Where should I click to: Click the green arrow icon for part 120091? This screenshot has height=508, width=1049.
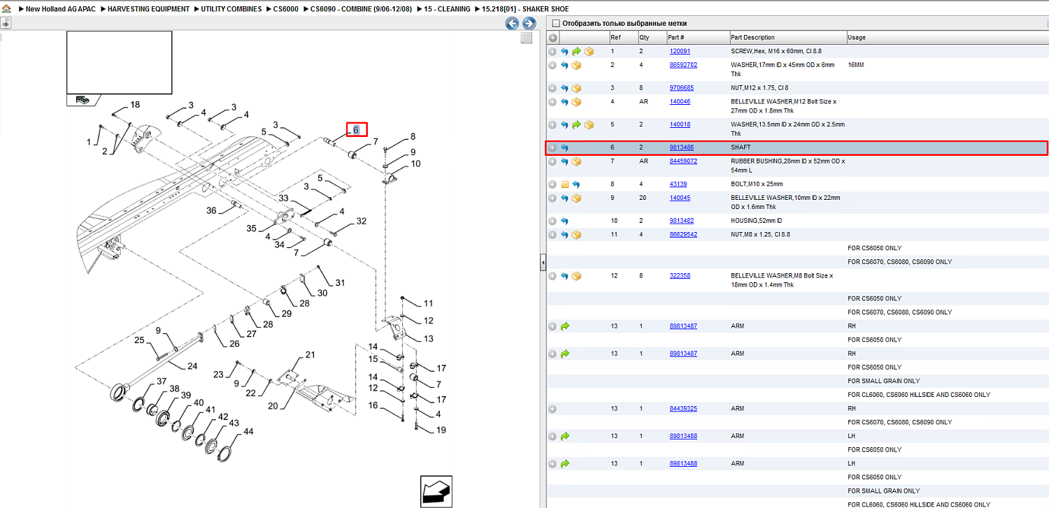(576, 52)
